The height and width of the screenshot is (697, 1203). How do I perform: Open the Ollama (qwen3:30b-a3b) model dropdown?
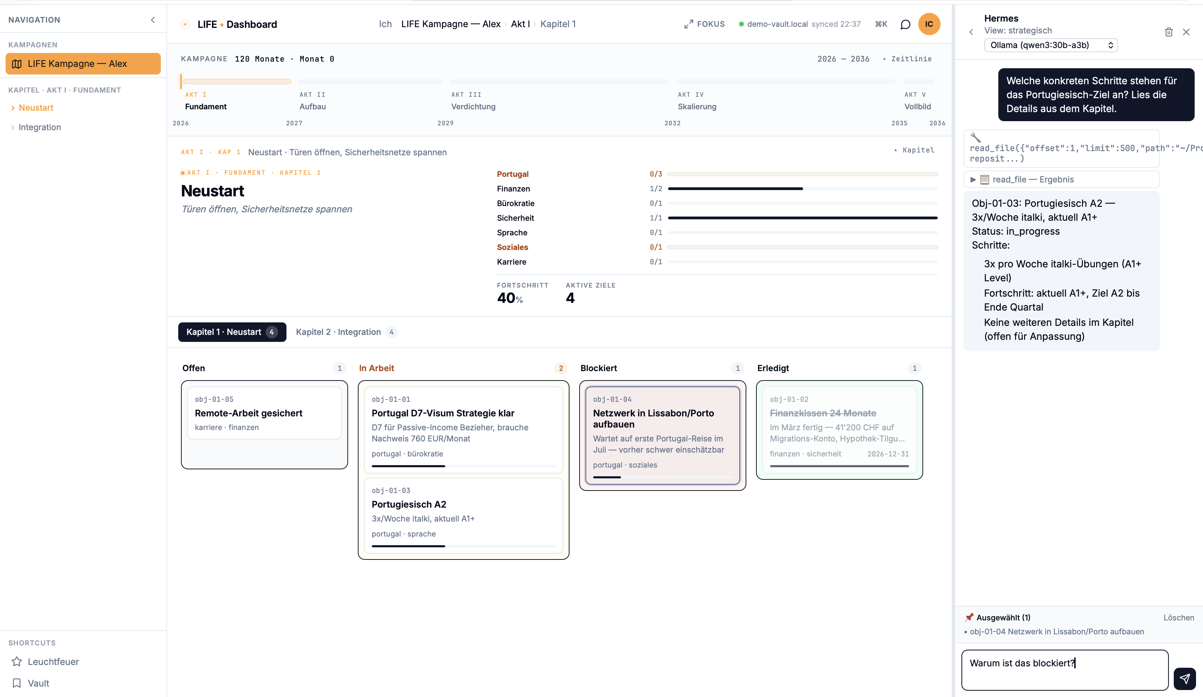click(1051, 45)
